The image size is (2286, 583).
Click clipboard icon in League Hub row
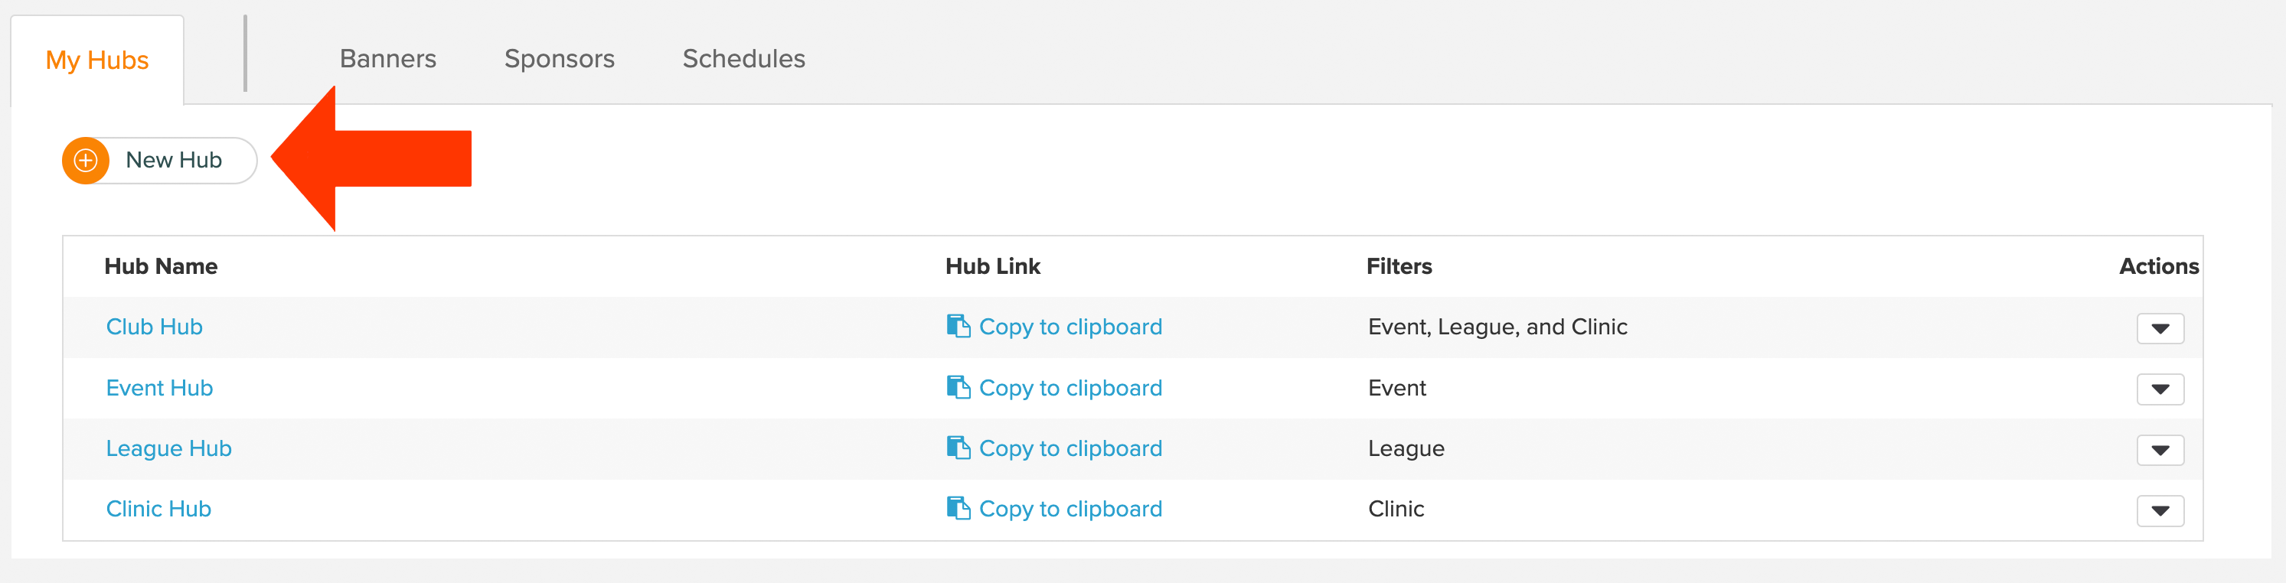958,448
